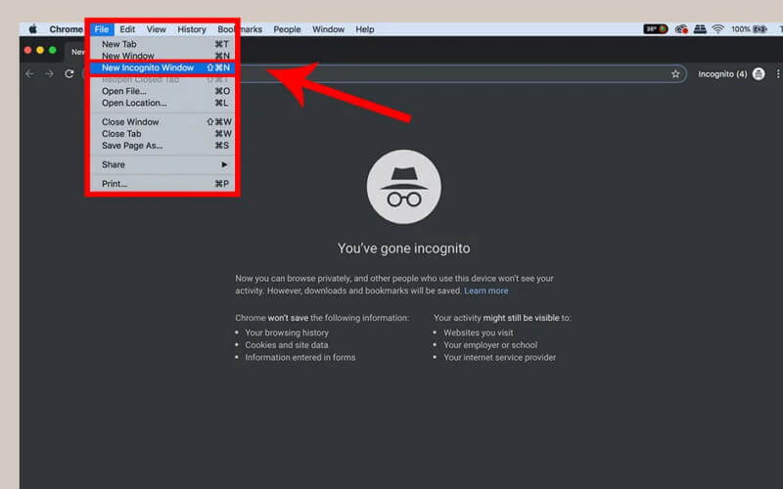The width and height of the screenshot is (783, 489).
Task: Open Chrome's three-dot menu
Action: click(x=777, y=74)
